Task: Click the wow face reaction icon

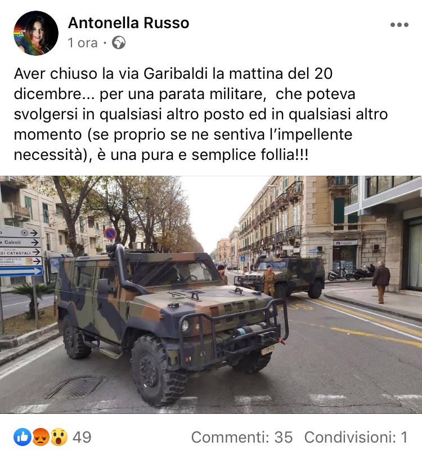Action: coord(59,437)
